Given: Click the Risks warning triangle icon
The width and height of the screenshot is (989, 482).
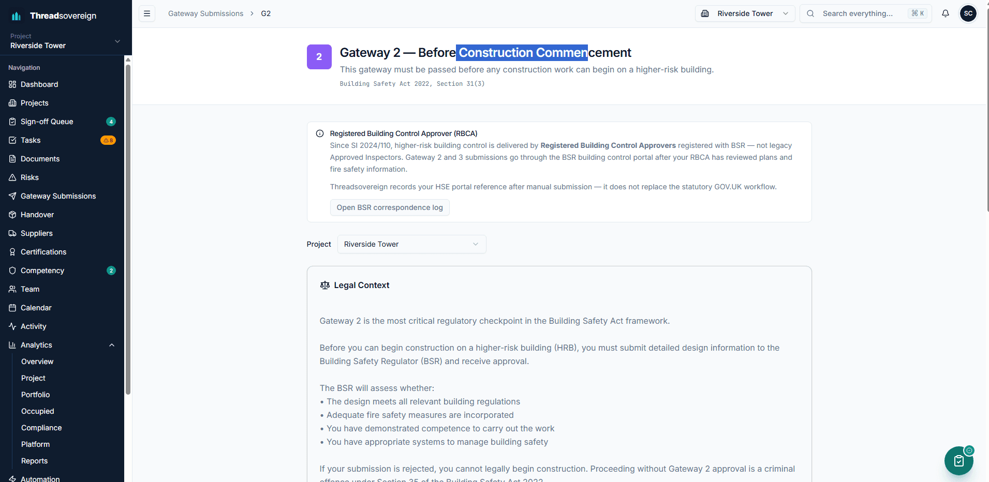Looking at the screenshot, I should coord(12,177).
